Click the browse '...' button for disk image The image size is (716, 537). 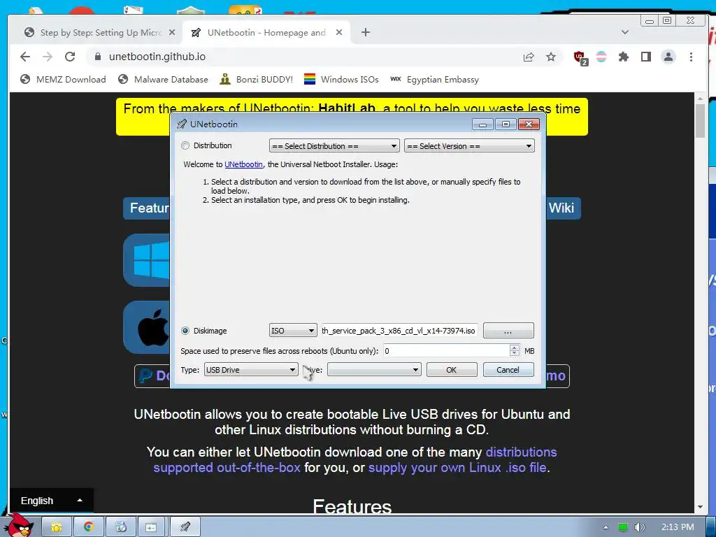coord(508,331)
